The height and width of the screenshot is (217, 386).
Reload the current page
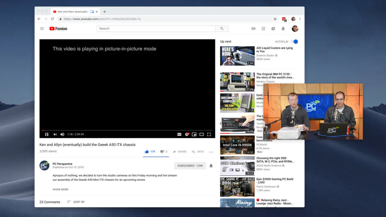(x=52, y=19)
